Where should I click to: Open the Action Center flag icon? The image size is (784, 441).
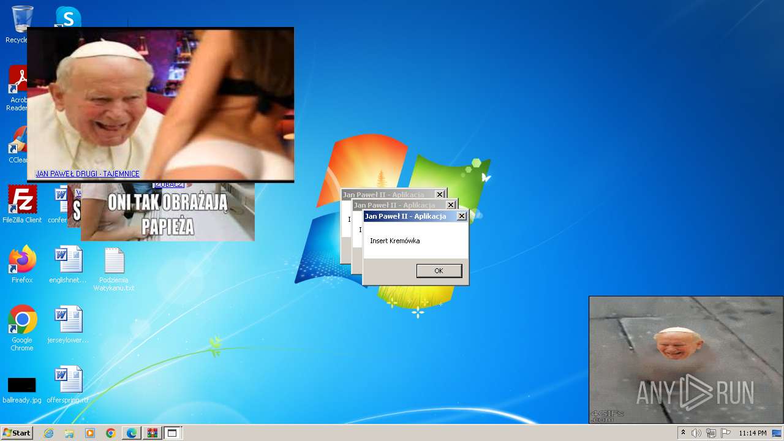726,433
